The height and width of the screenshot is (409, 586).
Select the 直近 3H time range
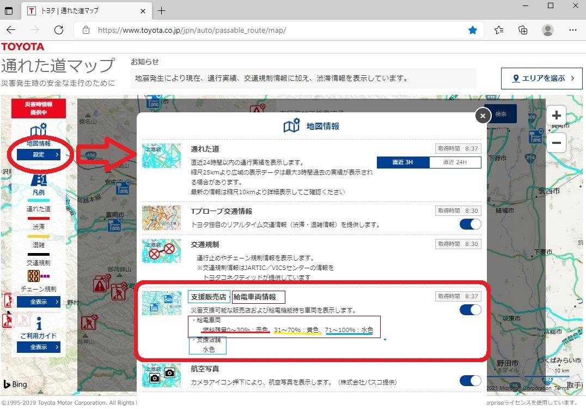pos(403,162)
